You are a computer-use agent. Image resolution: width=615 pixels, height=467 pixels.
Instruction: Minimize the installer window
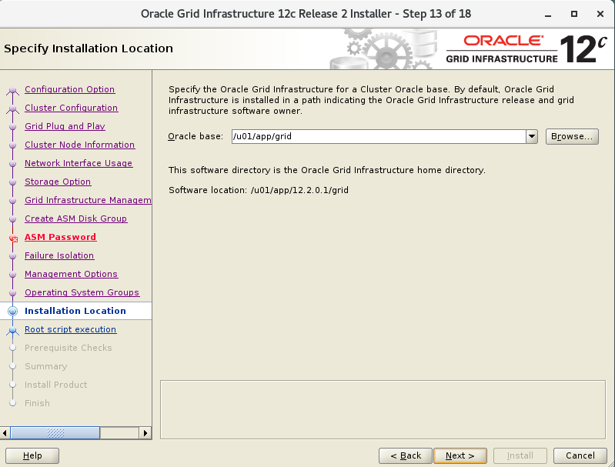click(x=548, y=14)
